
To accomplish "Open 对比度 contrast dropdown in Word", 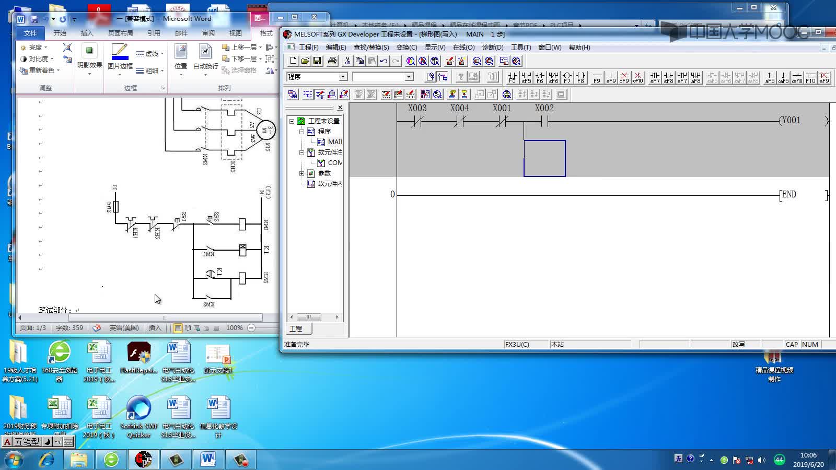I will point(37,59).
